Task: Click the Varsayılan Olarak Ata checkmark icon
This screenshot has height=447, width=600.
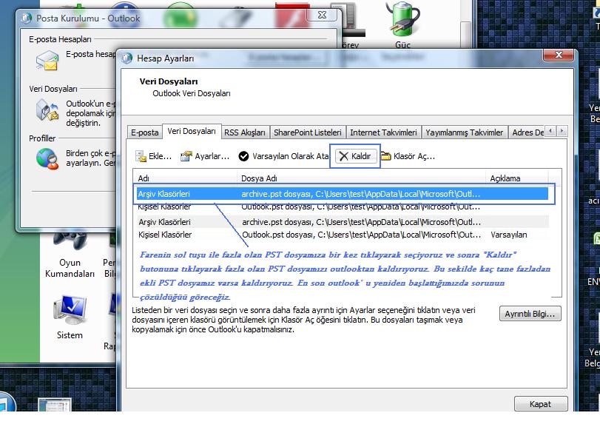Action: coord(243,156)
